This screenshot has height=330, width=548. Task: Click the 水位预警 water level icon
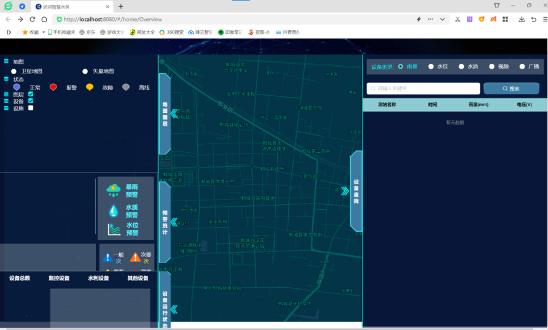pos(114,229)
